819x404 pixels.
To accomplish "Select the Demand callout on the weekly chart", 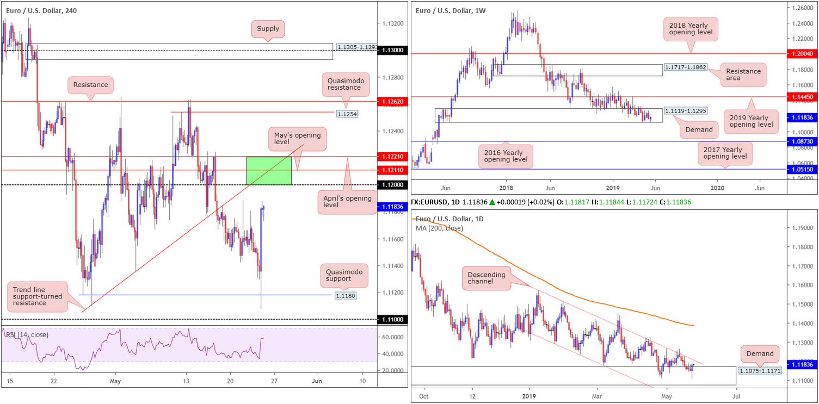I will coord(699,130).
